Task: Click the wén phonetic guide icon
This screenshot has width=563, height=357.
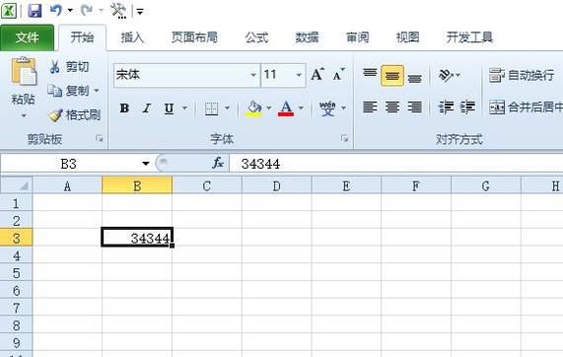Action: tap(327, 108)
